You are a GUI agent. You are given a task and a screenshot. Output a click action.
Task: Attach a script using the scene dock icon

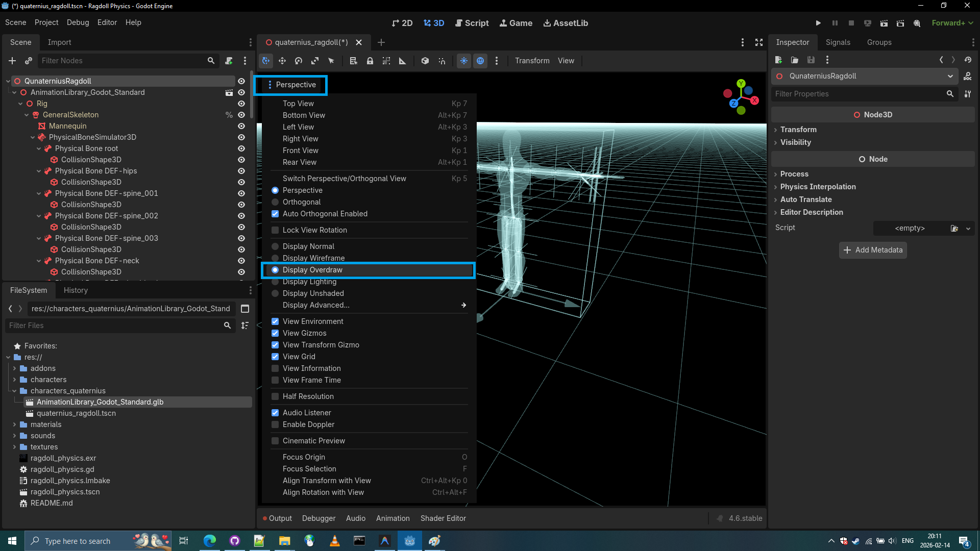[229, 61]
